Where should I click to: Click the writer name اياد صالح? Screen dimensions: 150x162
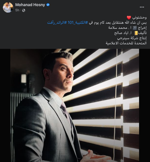(122, 33)
